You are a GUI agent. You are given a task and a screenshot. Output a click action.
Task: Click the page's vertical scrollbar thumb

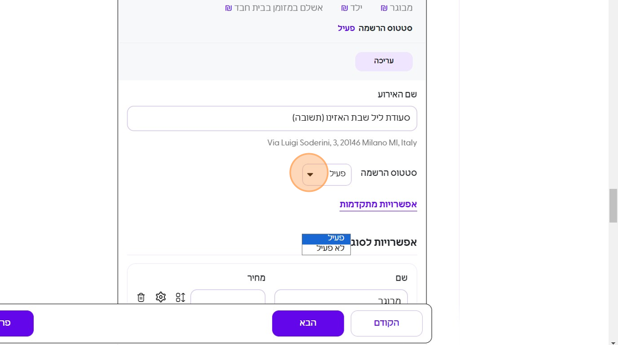pos(613,205)
